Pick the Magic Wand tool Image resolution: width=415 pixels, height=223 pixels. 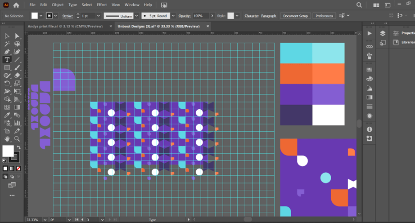click(x=7, y=44)
